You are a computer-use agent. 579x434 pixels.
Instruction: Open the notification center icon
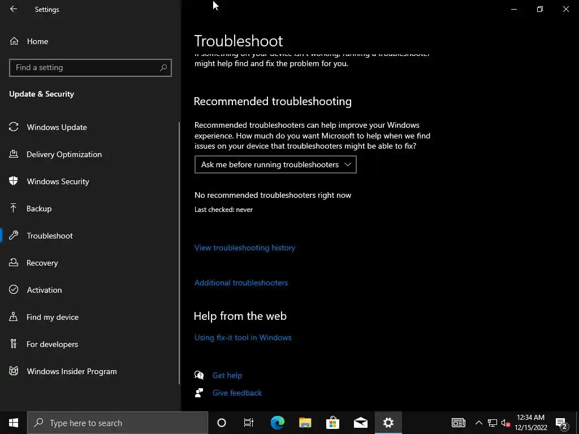click(x=561, y=423)
